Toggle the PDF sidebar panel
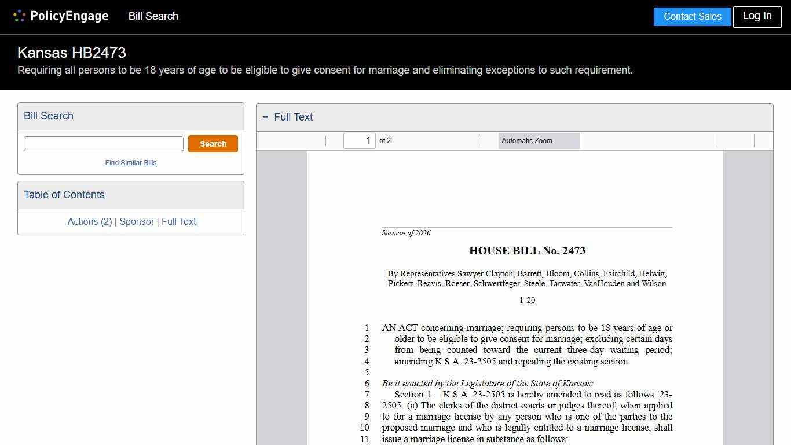 pos(267,140)
